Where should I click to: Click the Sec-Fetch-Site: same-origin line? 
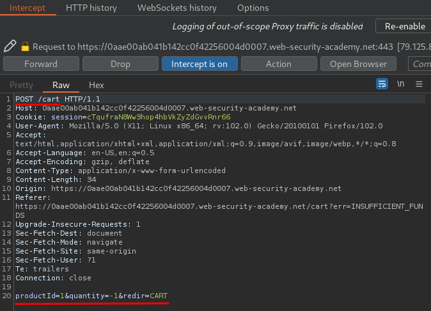[75, 251]
